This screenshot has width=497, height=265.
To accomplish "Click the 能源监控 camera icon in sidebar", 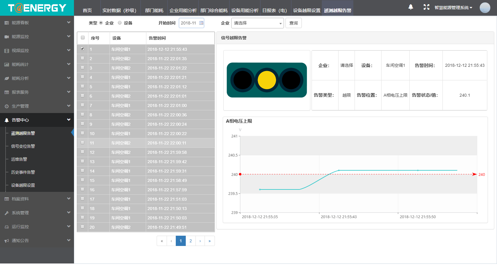I will pos(7,37).
